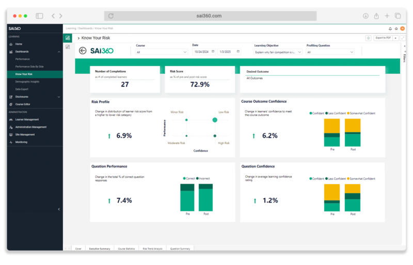Open the Course Editor menu item
This screenshot has width=413, height=265.
point(23,105)
